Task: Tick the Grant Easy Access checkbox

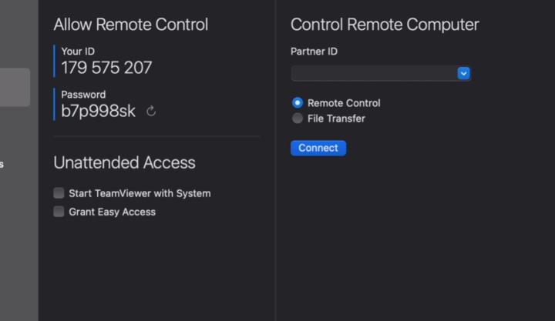Action: [x=59, y=212]
